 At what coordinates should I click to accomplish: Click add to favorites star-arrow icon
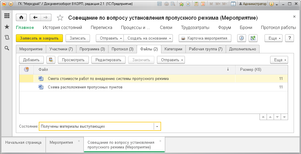point(181,4)
